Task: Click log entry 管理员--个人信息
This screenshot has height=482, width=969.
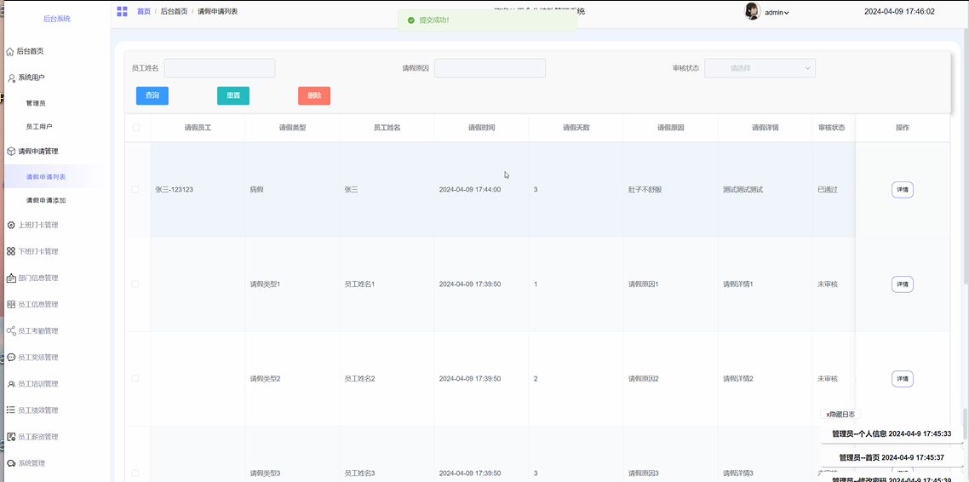Action: tap(892, 433)
